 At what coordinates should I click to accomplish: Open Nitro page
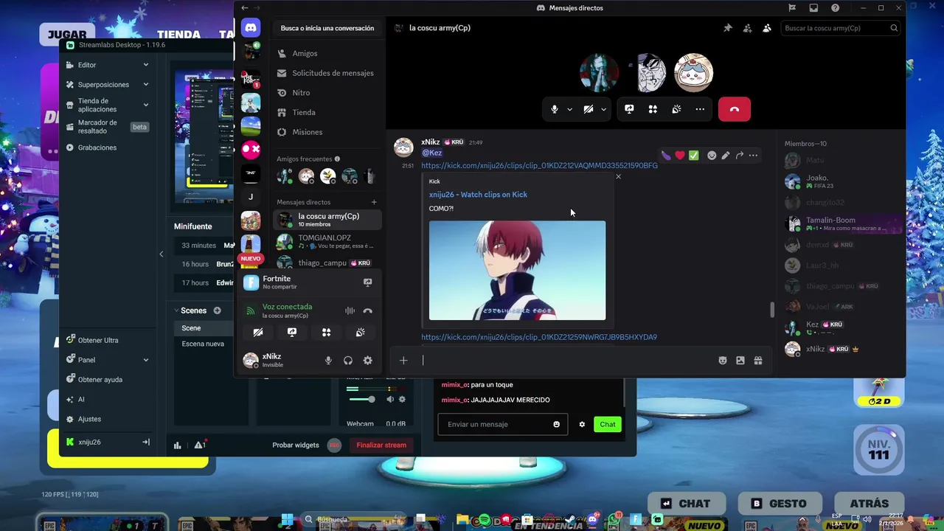click(x=327, y=93)
